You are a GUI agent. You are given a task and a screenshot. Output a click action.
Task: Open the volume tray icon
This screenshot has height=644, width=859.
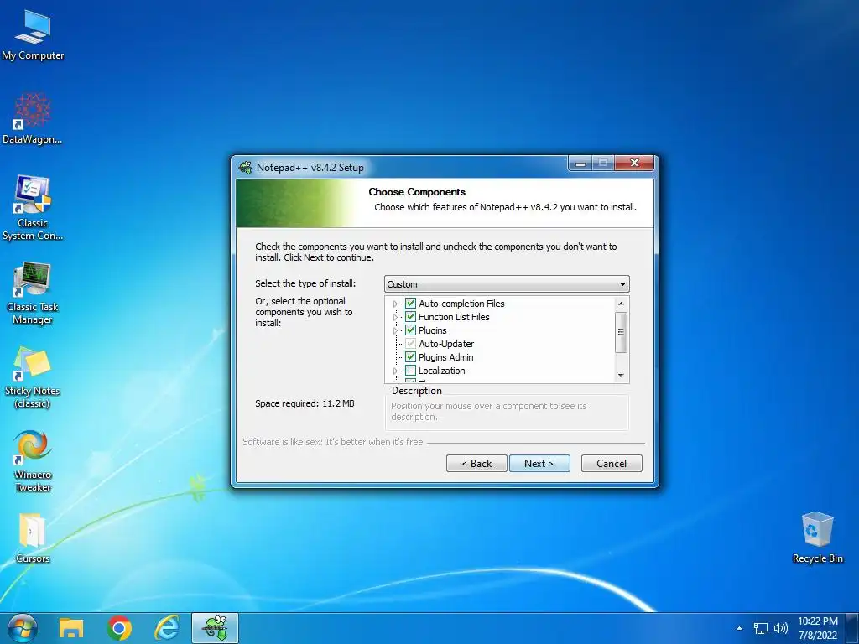[x=781, y=628]
